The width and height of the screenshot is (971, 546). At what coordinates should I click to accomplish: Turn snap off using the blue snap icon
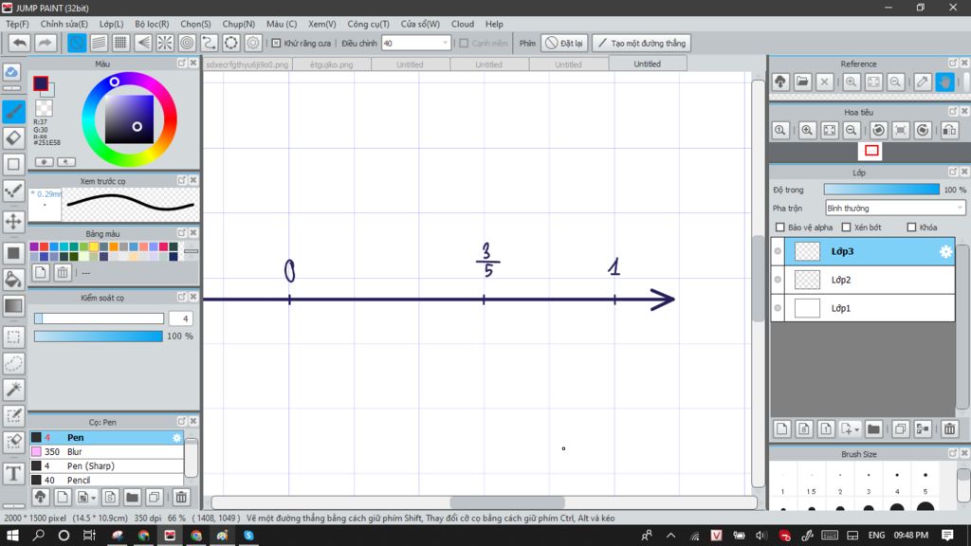77,43
